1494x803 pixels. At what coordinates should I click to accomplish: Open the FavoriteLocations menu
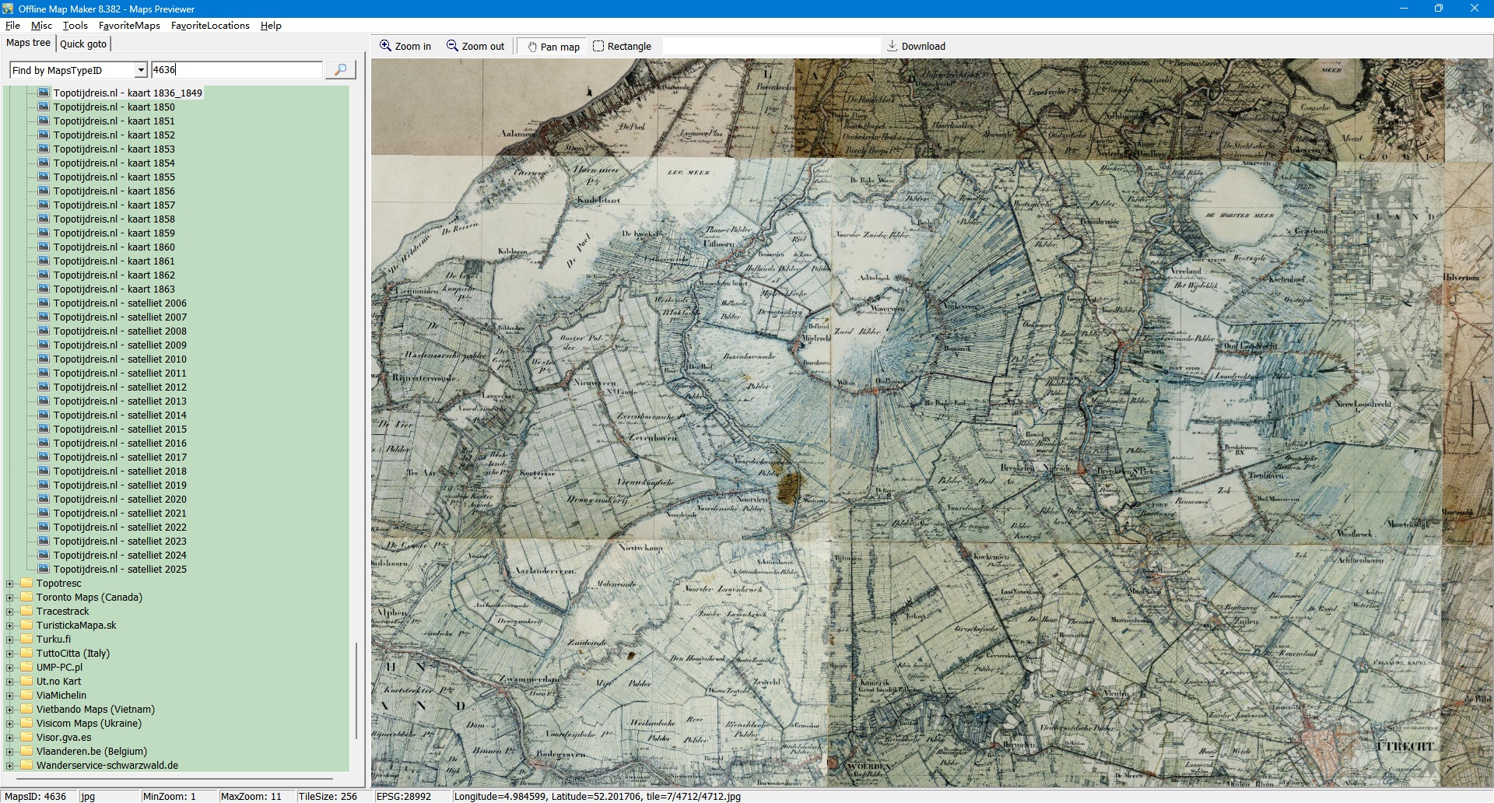tap(210, 26)
